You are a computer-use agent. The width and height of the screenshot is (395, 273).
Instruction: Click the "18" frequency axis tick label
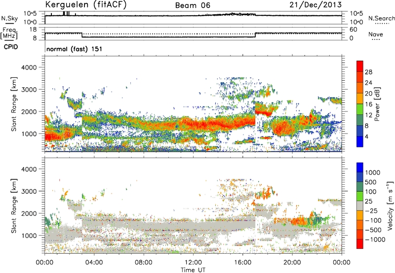(x=33, y=30)
